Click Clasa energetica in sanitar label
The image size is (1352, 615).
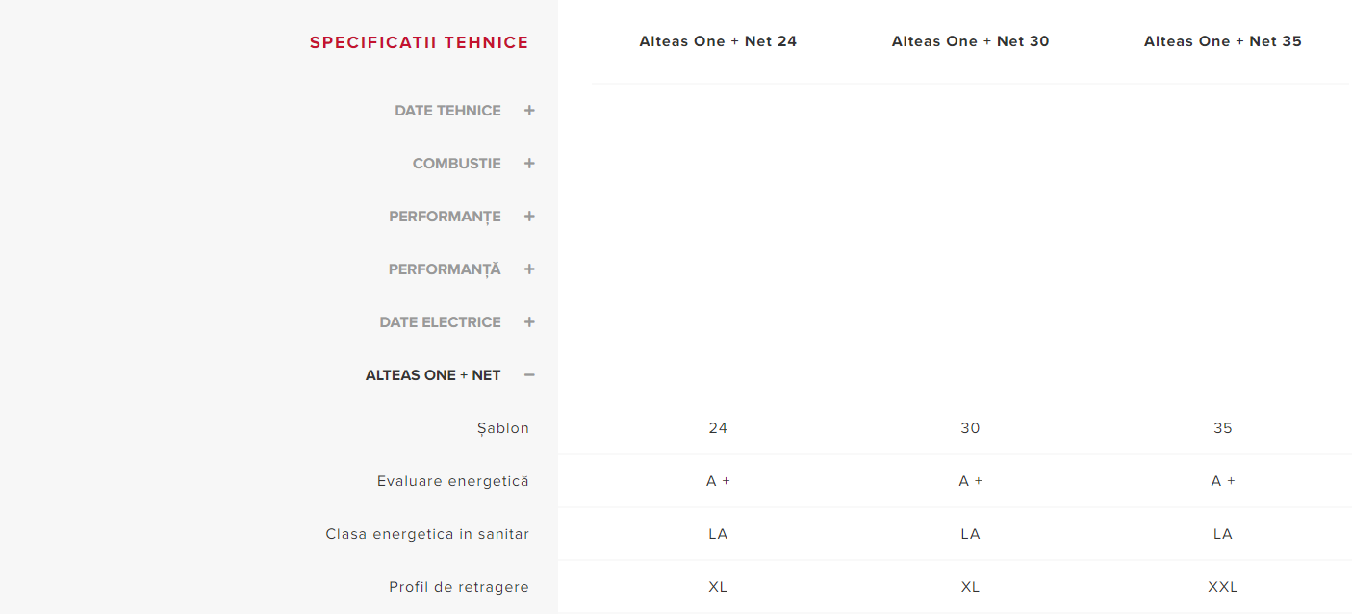(427, 534)
